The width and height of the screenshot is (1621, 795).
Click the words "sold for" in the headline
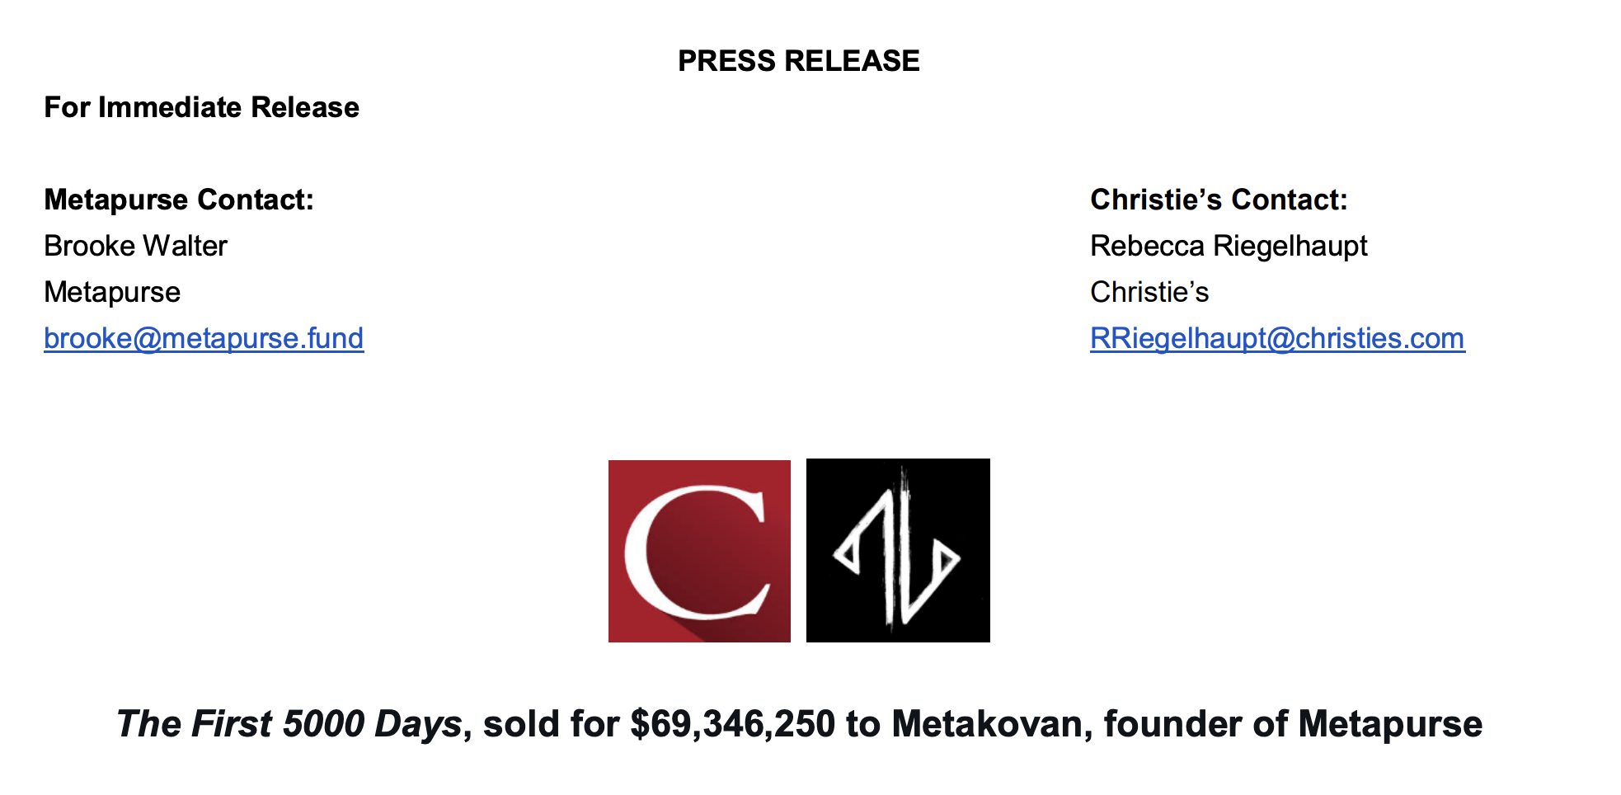pos(551,724)
